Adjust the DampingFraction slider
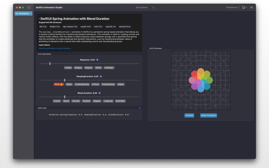This screenshot has height=168, width=269. pos(89,80)
